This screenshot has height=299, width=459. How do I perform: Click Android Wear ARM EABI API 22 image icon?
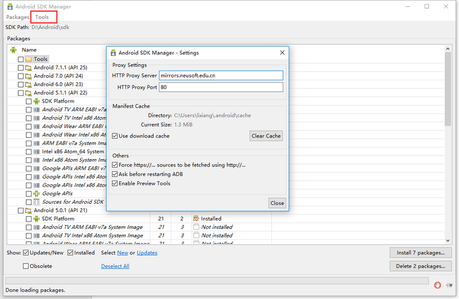click(x=36, y=126)
